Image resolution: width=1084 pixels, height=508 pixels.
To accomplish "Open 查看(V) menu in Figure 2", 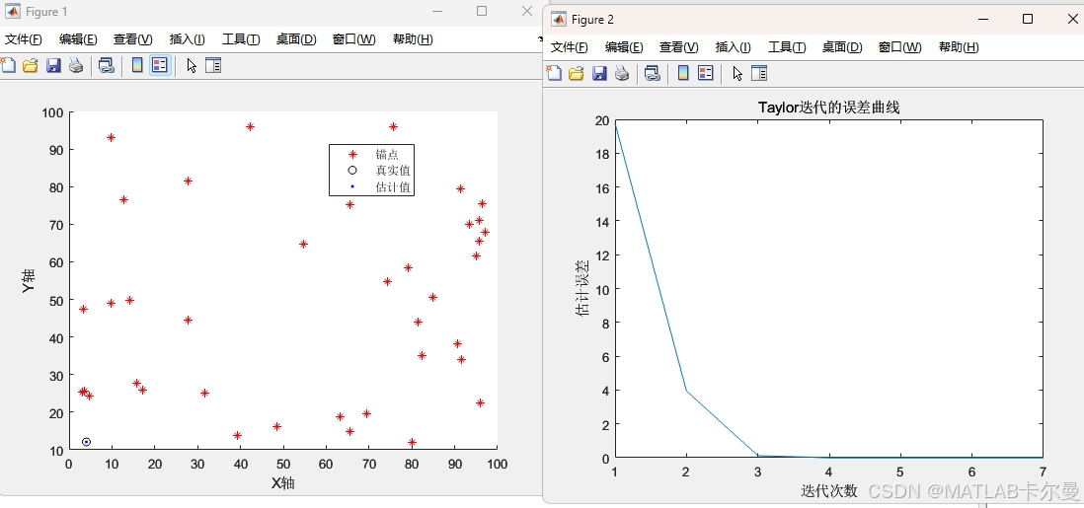I will click(x=679, y=47).
